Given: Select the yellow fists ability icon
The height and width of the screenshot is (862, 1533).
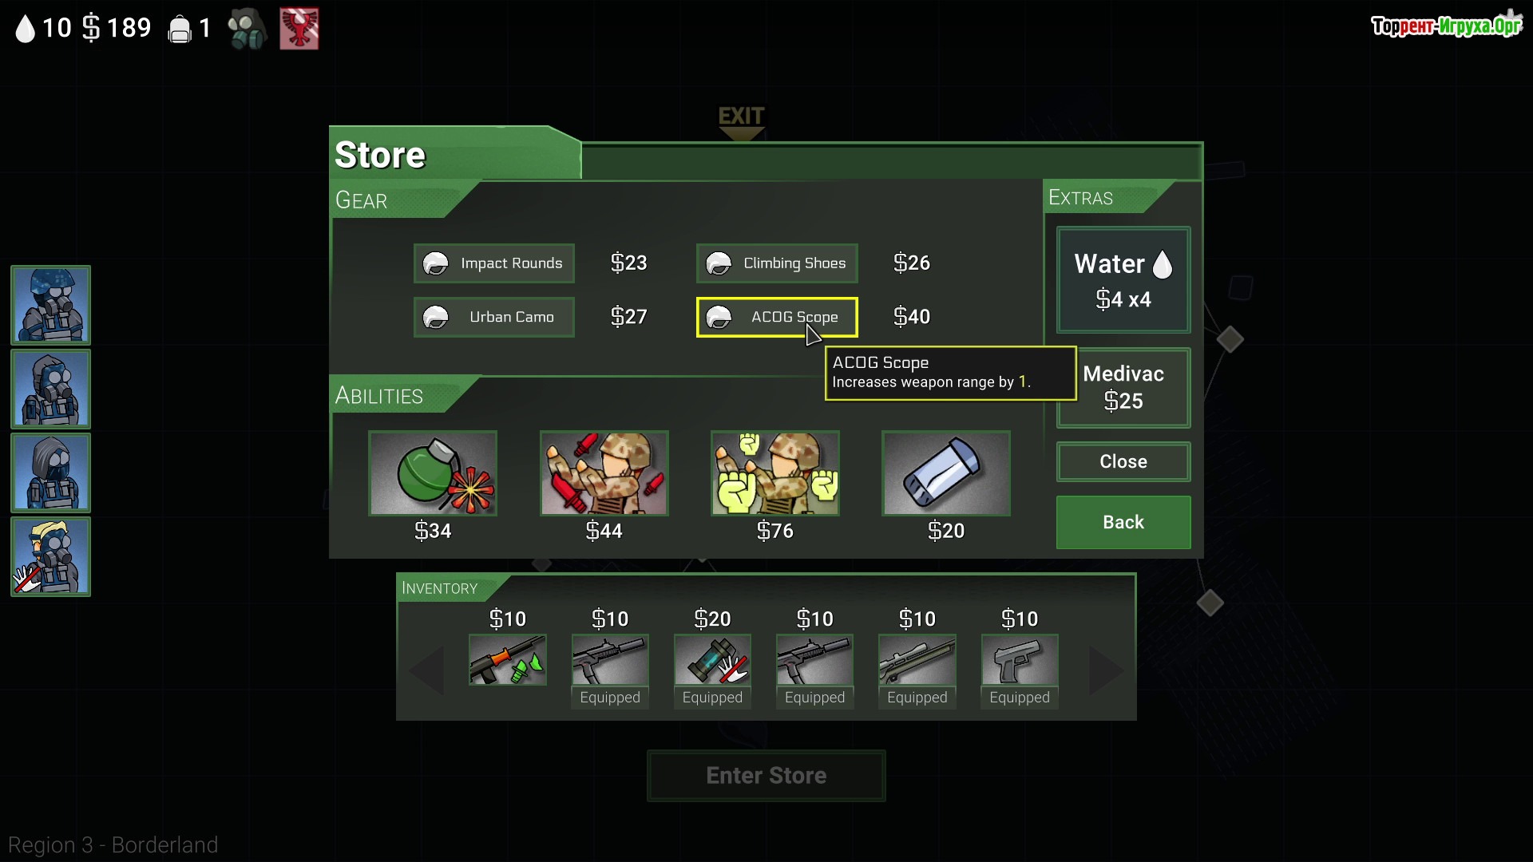Looking at the screenshot, I should click(x=774, y=473).
